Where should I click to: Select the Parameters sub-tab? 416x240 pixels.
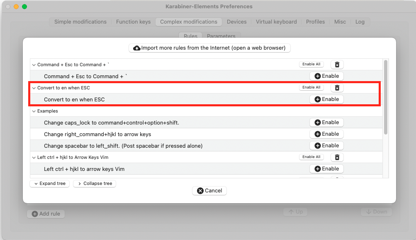pos(221,36)
